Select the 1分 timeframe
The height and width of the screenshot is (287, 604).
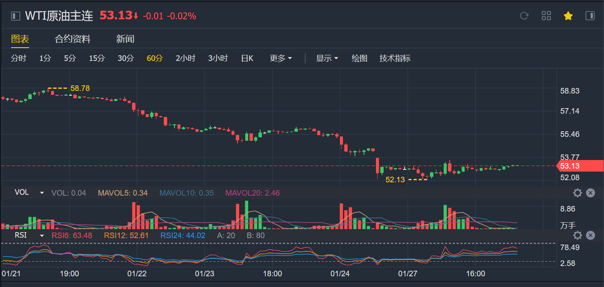tap(45, 58)
